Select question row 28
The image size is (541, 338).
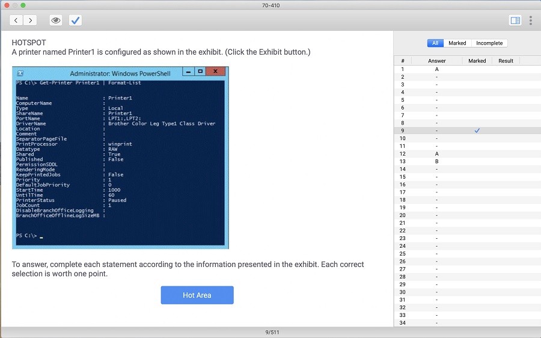point(467,277)
